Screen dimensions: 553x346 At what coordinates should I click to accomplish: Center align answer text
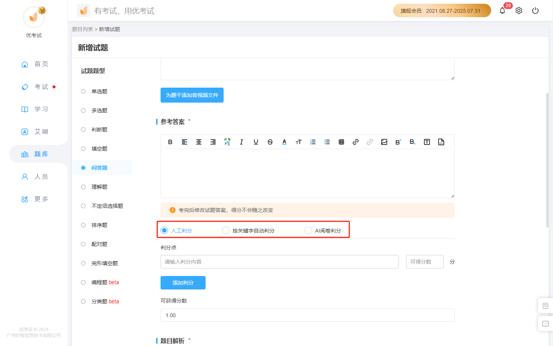click(199, 142)
